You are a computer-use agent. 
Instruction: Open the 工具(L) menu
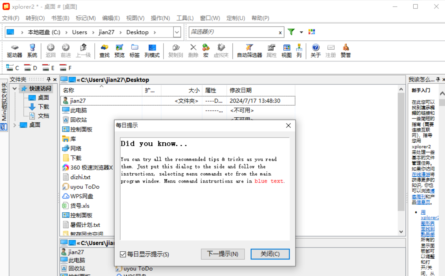click(x=185, y=18)
